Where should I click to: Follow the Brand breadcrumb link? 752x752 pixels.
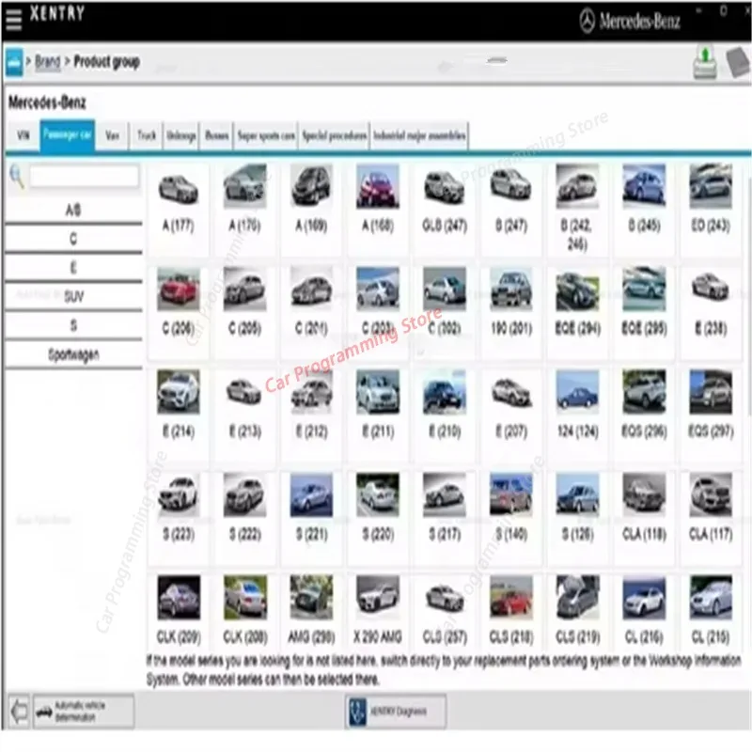(x=48, y=62)
